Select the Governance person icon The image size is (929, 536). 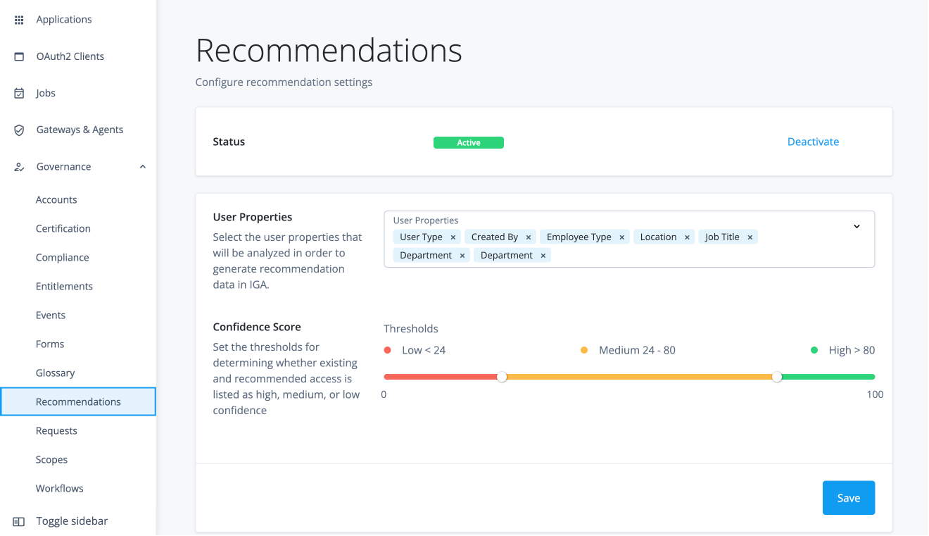click(x=19, y=166)
